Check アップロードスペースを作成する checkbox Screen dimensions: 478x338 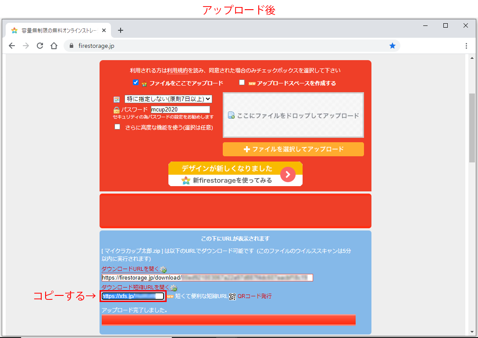242,83
